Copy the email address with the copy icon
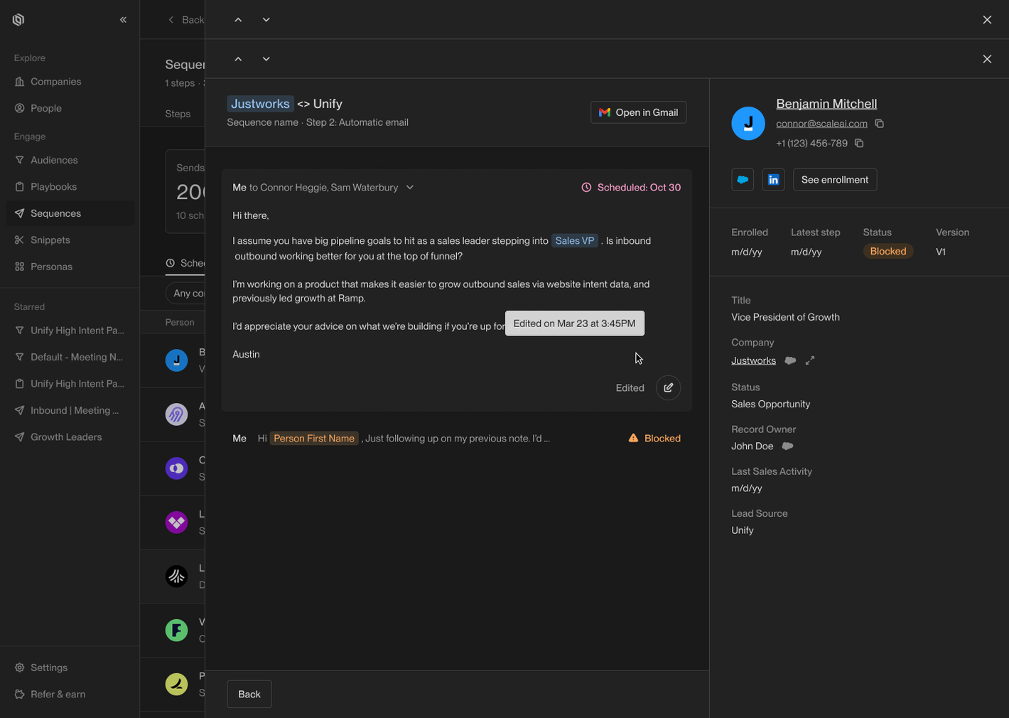The image size is (1009, 718). (879, 124)
